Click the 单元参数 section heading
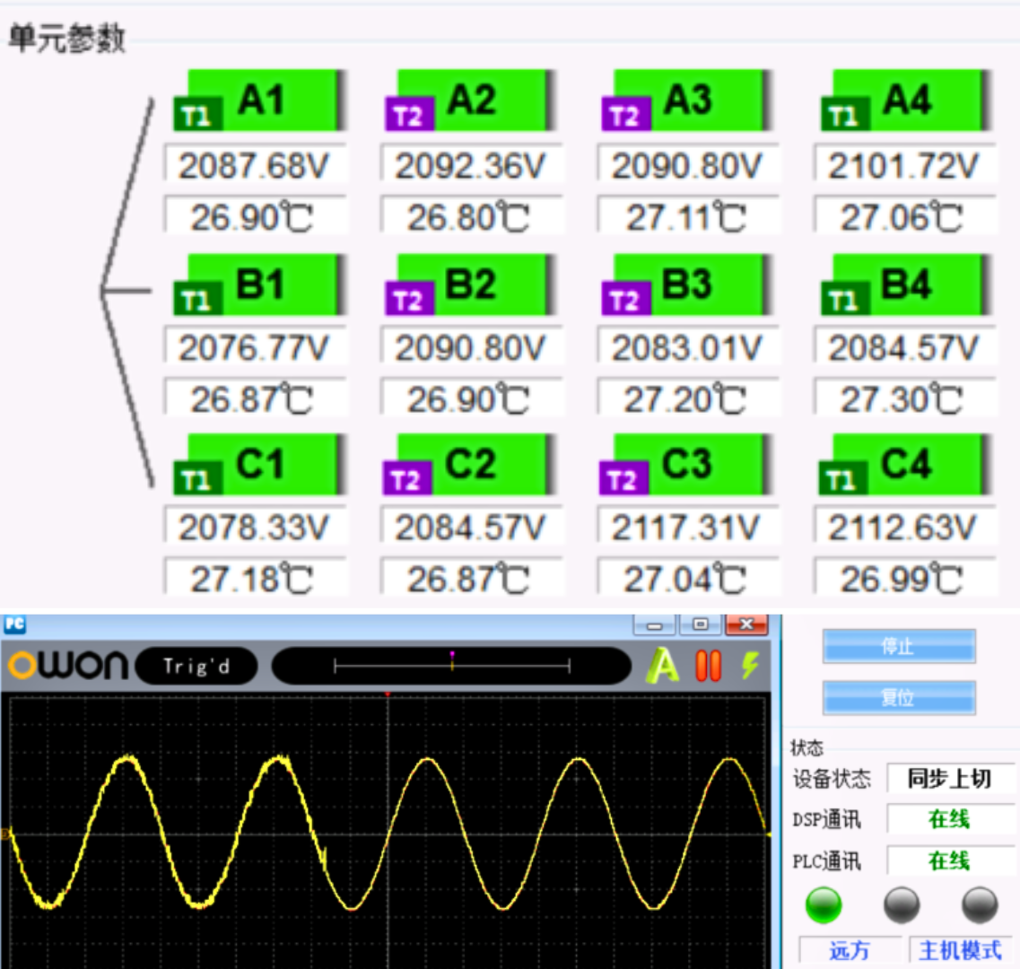 coord(67,38)
